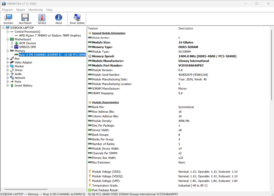Screen dimensions: 274x196
Task: Click the status bar path text
Action: coord(89,194)
